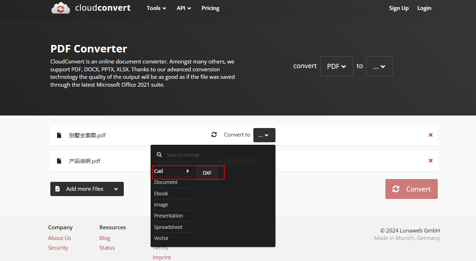Select the Spreadsheet format category
476x261 pixels.
coord(168,227)
